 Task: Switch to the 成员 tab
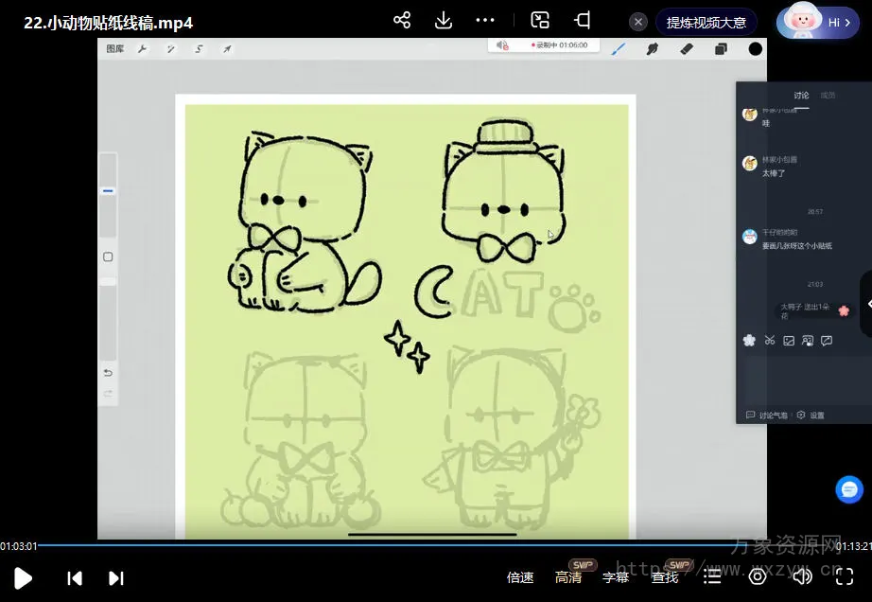(x=828, y=95)
